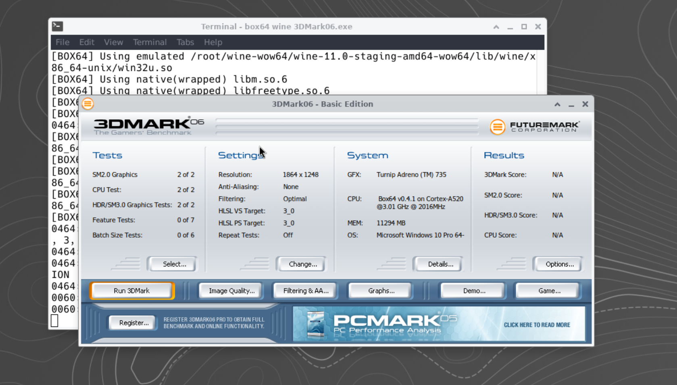This screenshot has width=677, height=385.
Task: Open the Tabs menu in Terminal
Action: (185, 42)
